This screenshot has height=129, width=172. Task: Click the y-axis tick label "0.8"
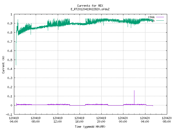10,33
